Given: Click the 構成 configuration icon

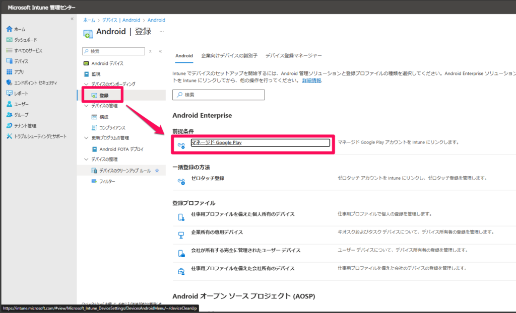Looking at the screenshot, I should (94, 117).
